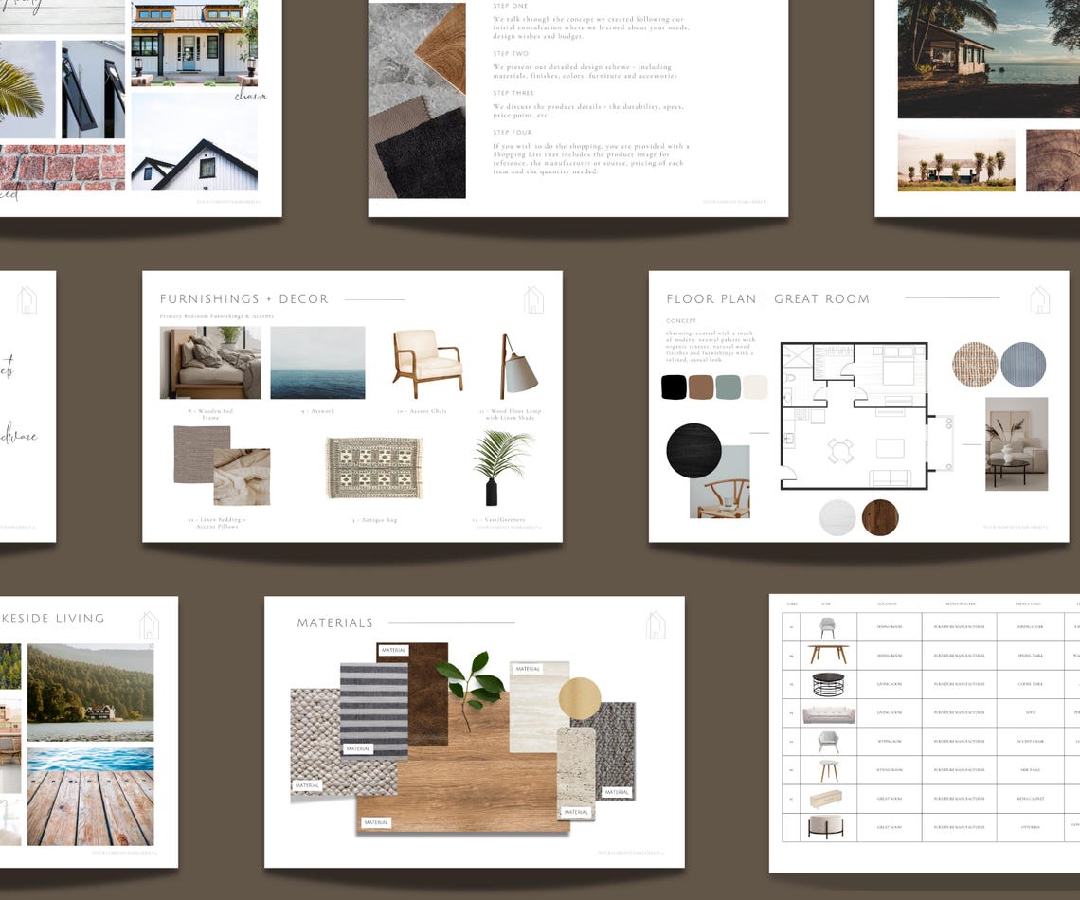1080x900 pixels.
Task: Select the dark wood circular swatch near the floor plan
Action: (x=880, y=518)
